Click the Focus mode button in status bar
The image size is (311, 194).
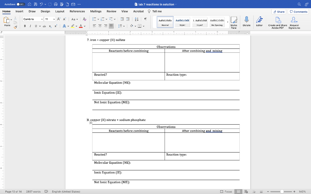pyautogui.click(x=226, y=192)
